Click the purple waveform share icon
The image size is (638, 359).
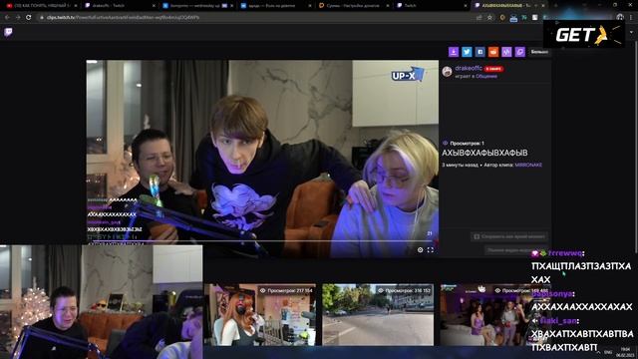click(x=506, y=52)
